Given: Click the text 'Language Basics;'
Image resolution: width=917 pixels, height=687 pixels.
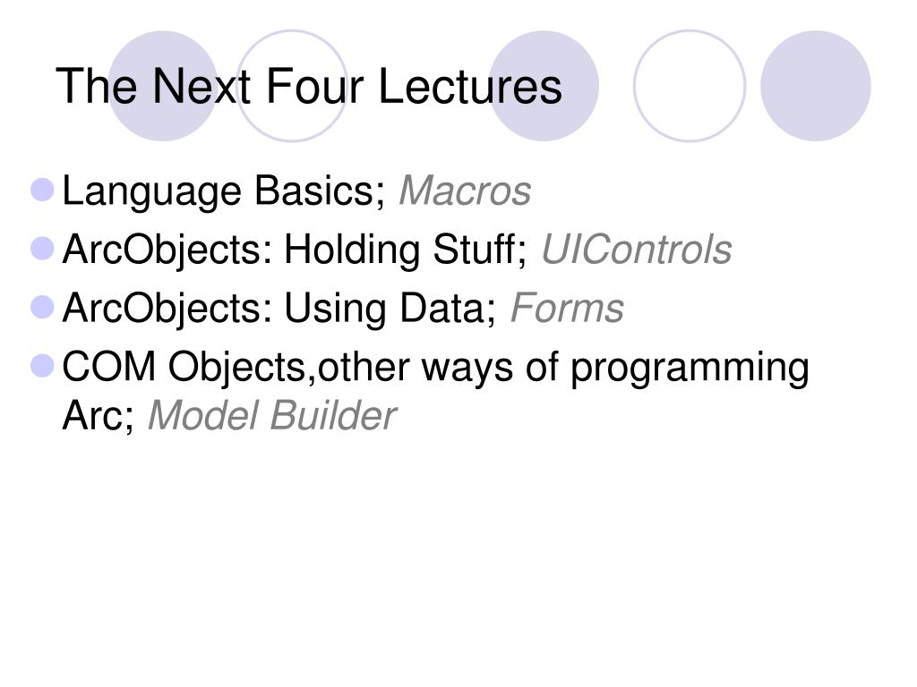Looking at the screenshot, I should [x=223, y=192].
